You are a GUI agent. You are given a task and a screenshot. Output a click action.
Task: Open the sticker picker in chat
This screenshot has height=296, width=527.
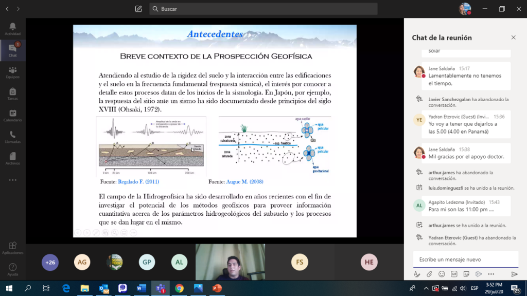[x=466, y=274]
